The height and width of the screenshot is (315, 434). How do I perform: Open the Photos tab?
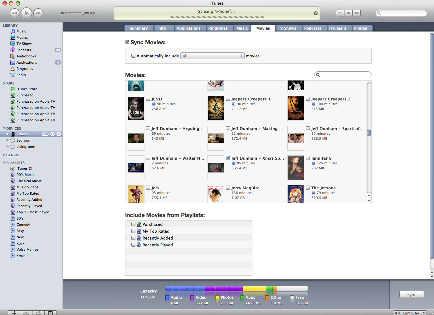click(360, 28)
